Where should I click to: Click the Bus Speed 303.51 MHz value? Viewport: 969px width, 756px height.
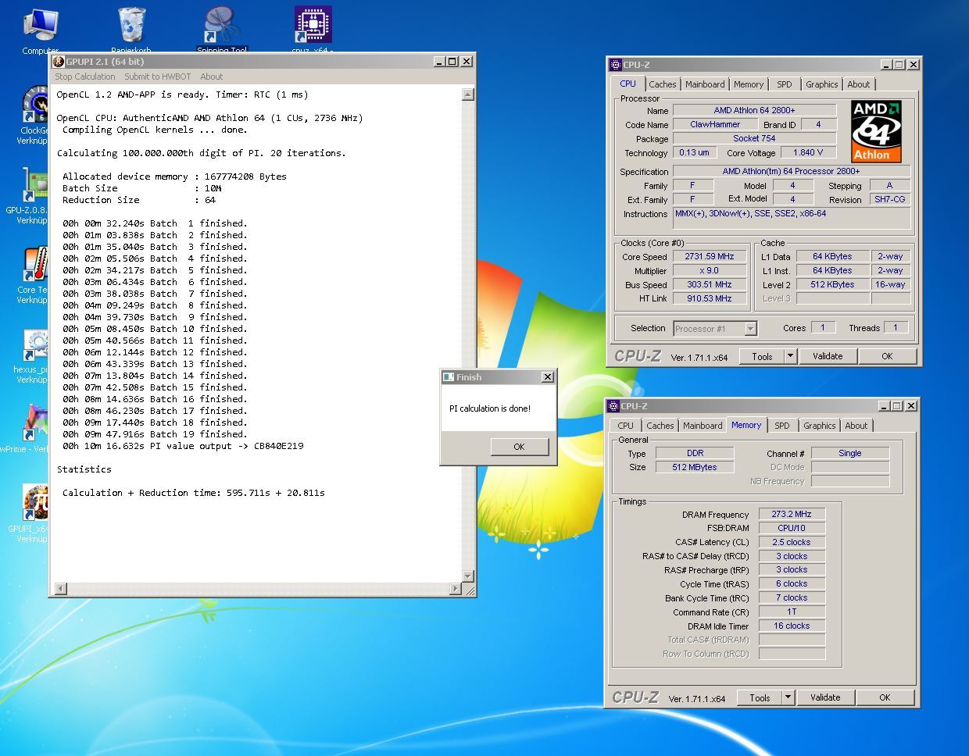pyautogui.click(x=710, y=284)
